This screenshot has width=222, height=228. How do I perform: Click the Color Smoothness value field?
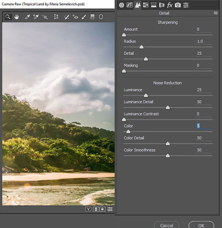pos(204,150)
